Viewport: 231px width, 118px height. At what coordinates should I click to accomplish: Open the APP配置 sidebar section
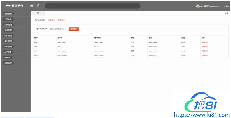point(8,52)
